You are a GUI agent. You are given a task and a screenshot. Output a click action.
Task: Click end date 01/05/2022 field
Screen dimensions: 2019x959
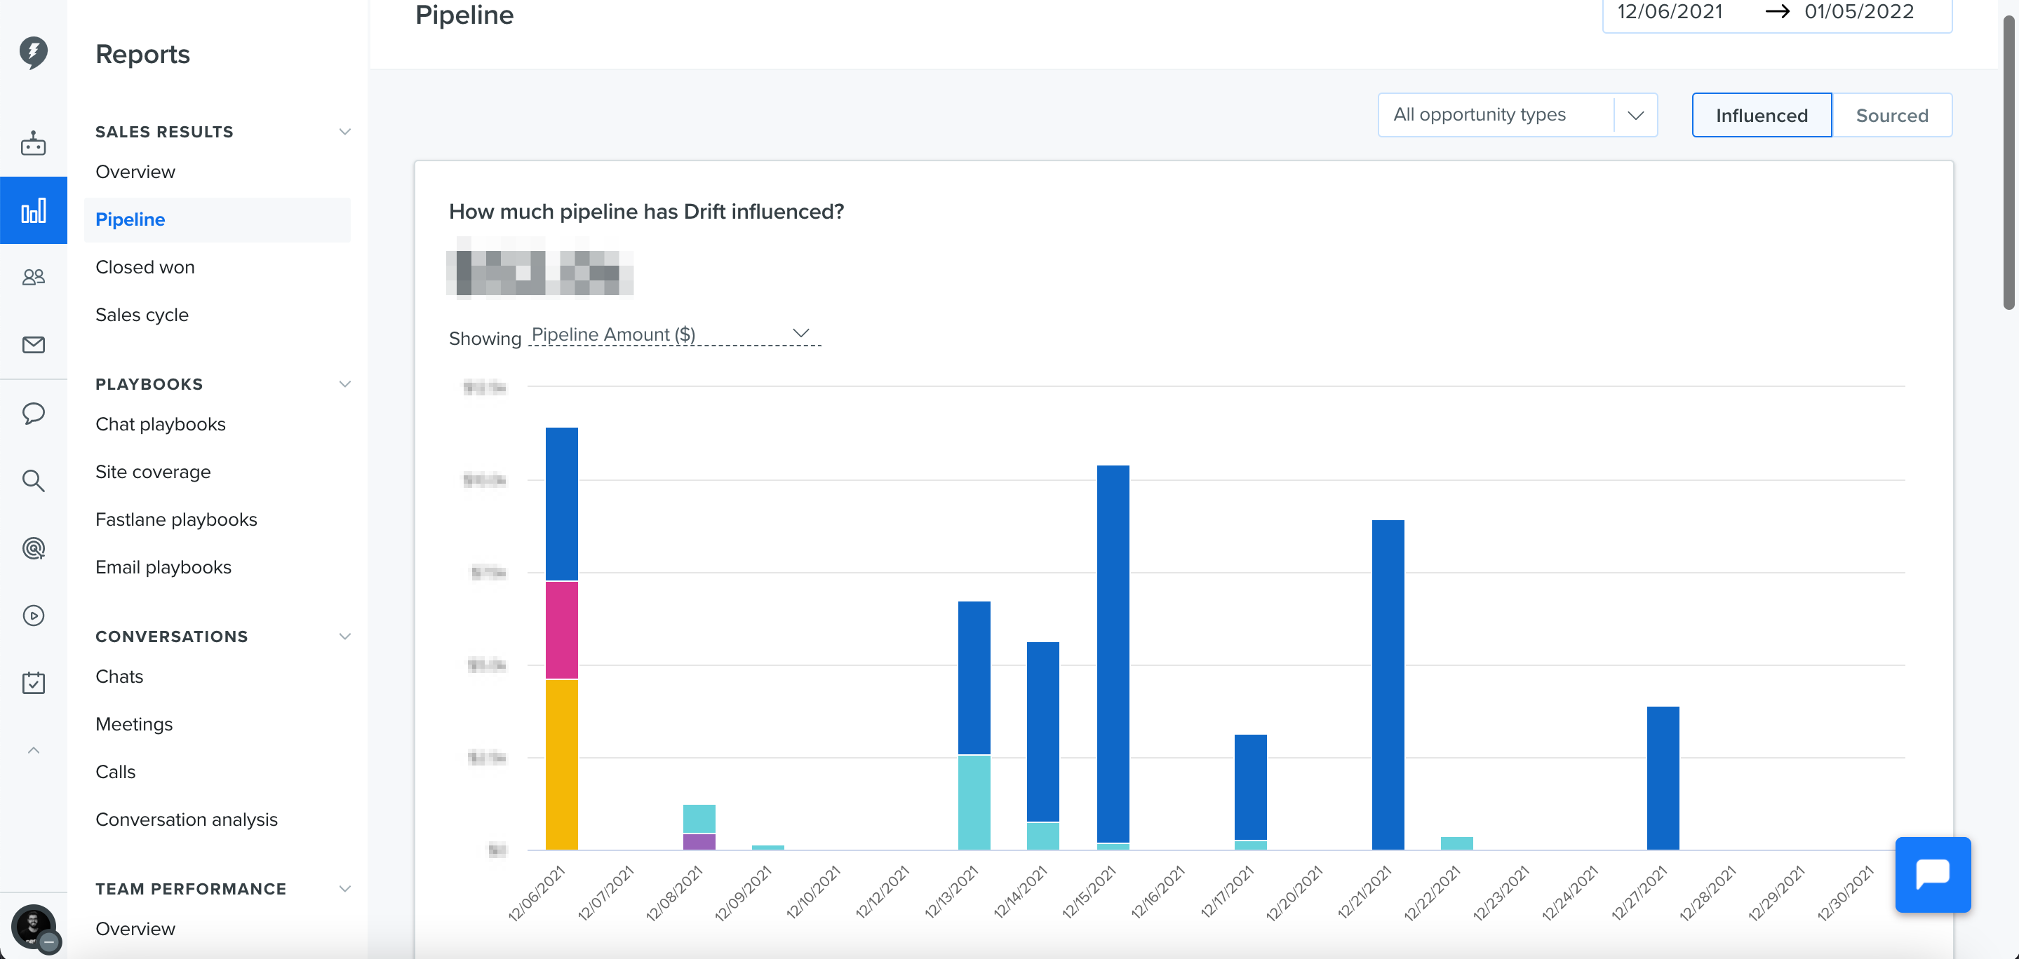point(1859,12)
